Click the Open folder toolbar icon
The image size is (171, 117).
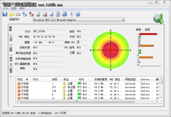tap(11, 14)
